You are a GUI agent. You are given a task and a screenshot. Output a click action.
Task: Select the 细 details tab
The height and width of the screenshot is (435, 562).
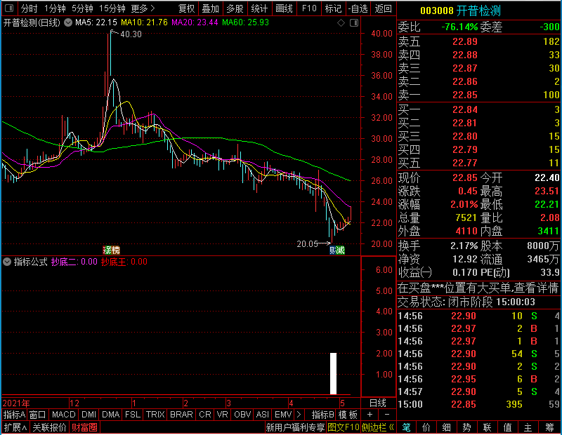pos(446,427)
